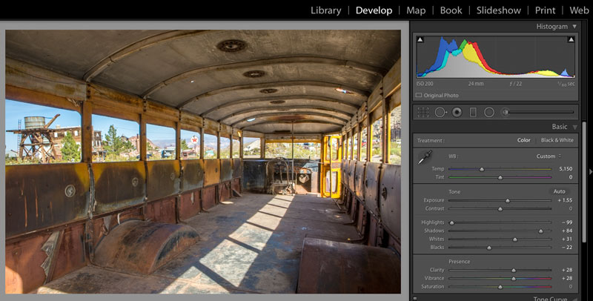Click the bus interior photo preview

(x=203, y=162)
